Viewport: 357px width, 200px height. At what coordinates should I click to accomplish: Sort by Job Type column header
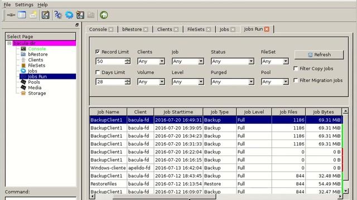click(219, 112)
